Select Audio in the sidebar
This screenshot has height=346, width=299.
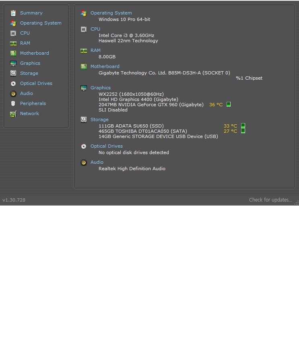[x=27, y=93]
